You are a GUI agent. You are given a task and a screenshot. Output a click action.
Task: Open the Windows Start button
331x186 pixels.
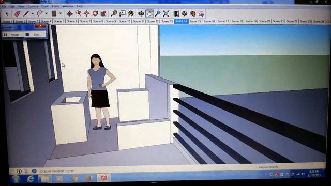tap(16, 179)
